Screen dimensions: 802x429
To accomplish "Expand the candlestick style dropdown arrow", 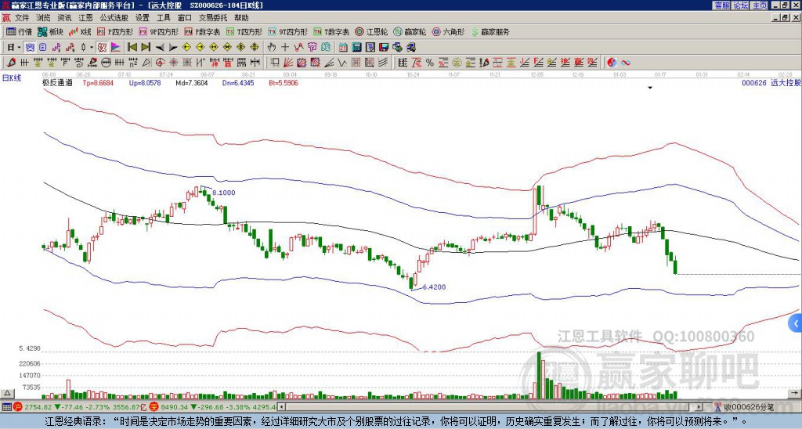I will click(92, 48).
